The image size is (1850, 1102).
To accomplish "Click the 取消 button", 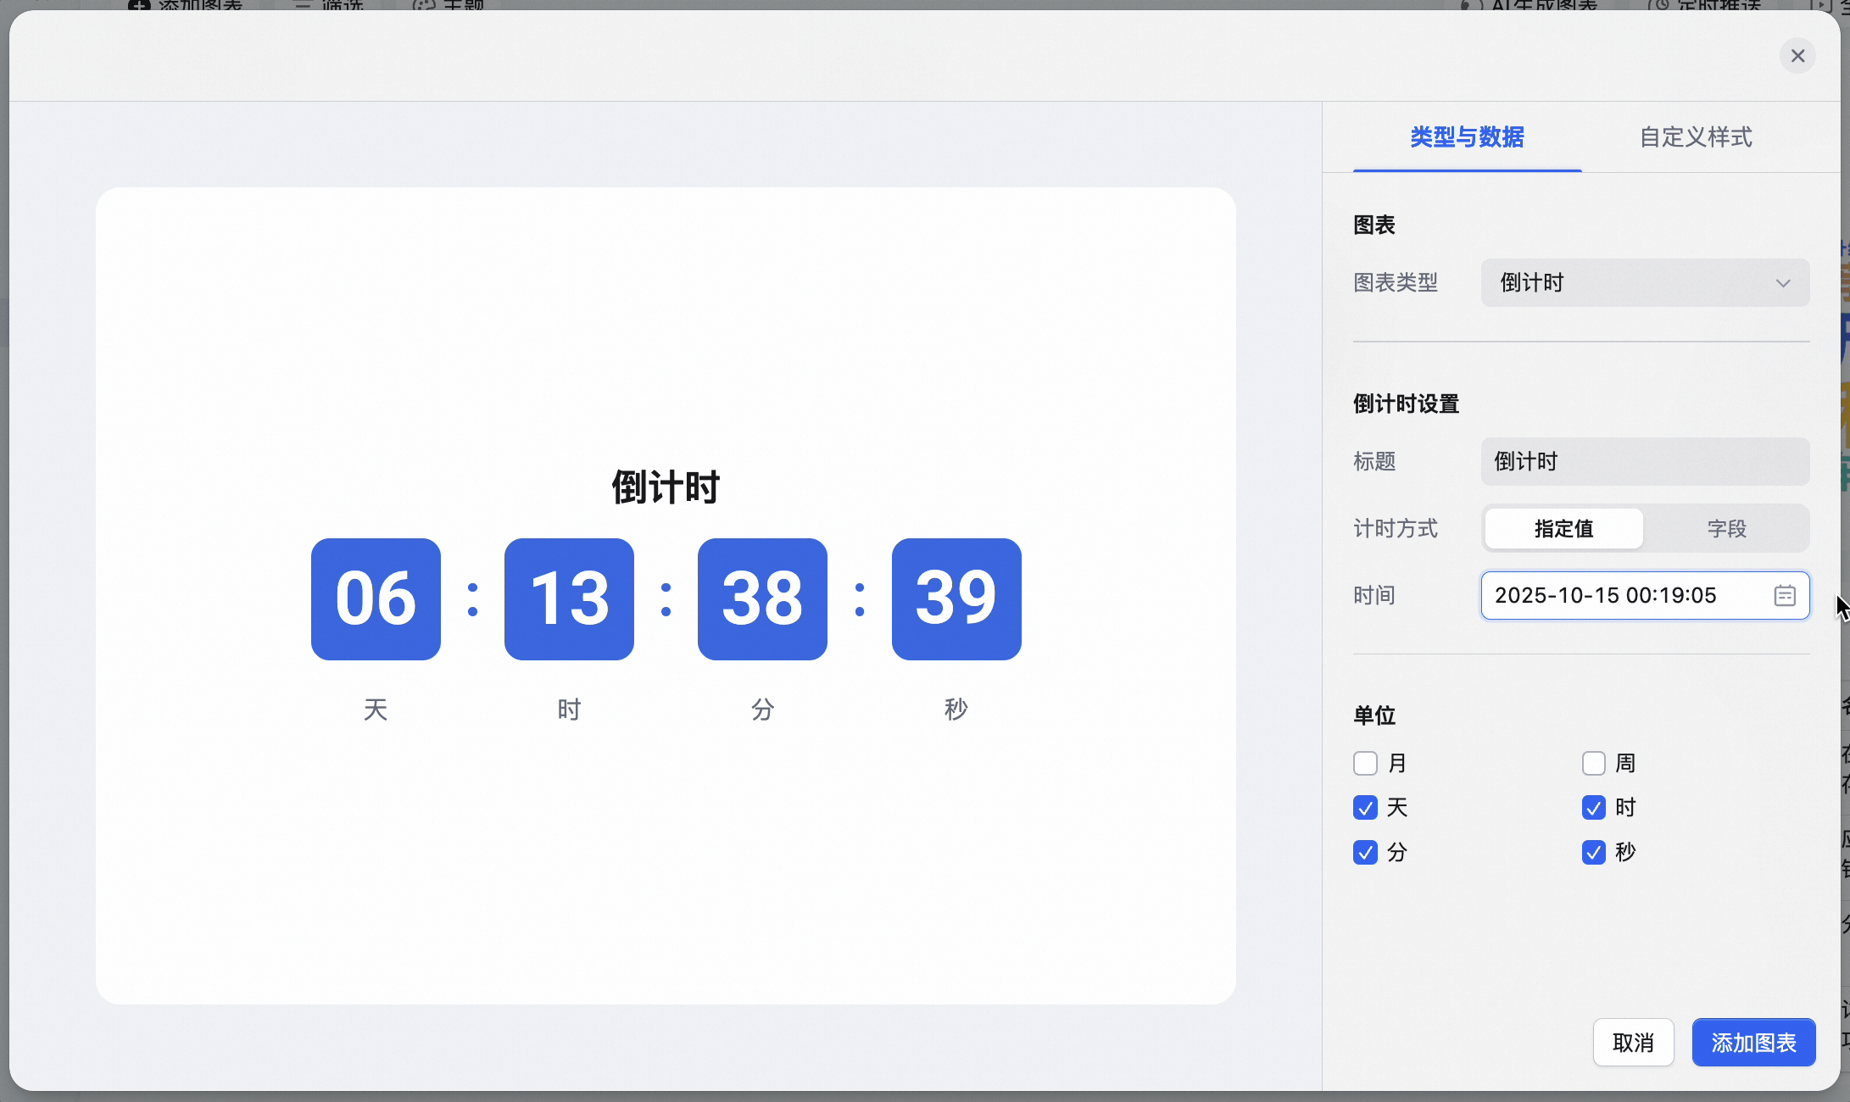I will click(x=1633, y=1043).
